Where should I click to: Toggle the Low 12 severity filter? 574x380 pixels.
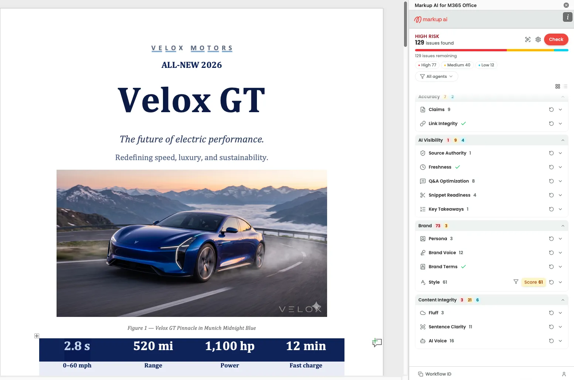486,65
